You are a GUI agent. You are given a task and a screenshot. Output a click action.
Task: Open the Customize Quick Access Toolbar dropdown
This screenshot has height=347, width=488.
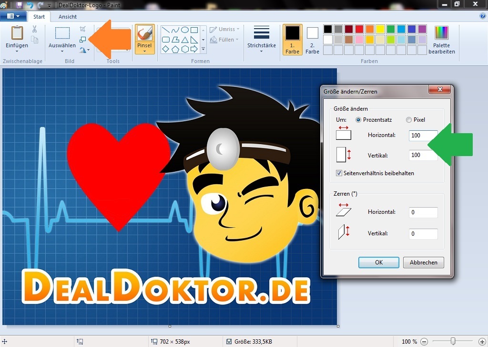tap(49, 5)
